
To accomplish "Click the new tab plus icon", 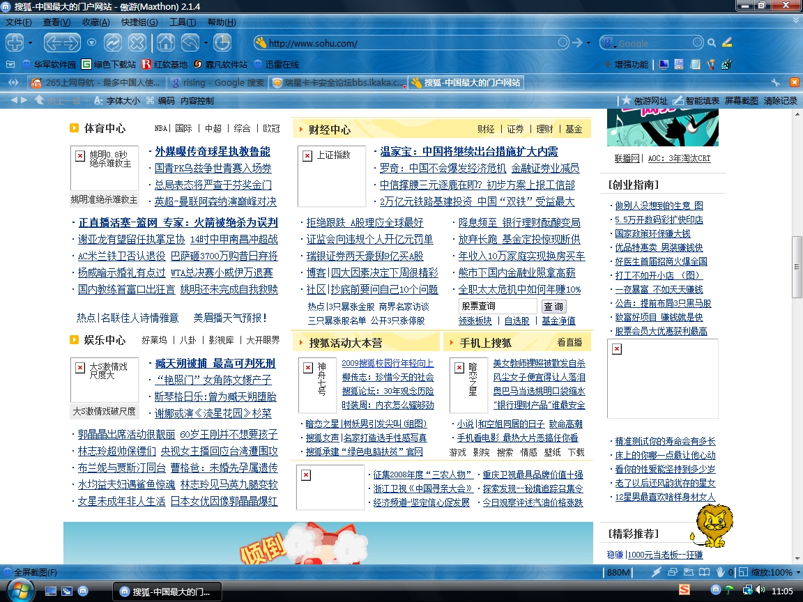I will [15, 43].
